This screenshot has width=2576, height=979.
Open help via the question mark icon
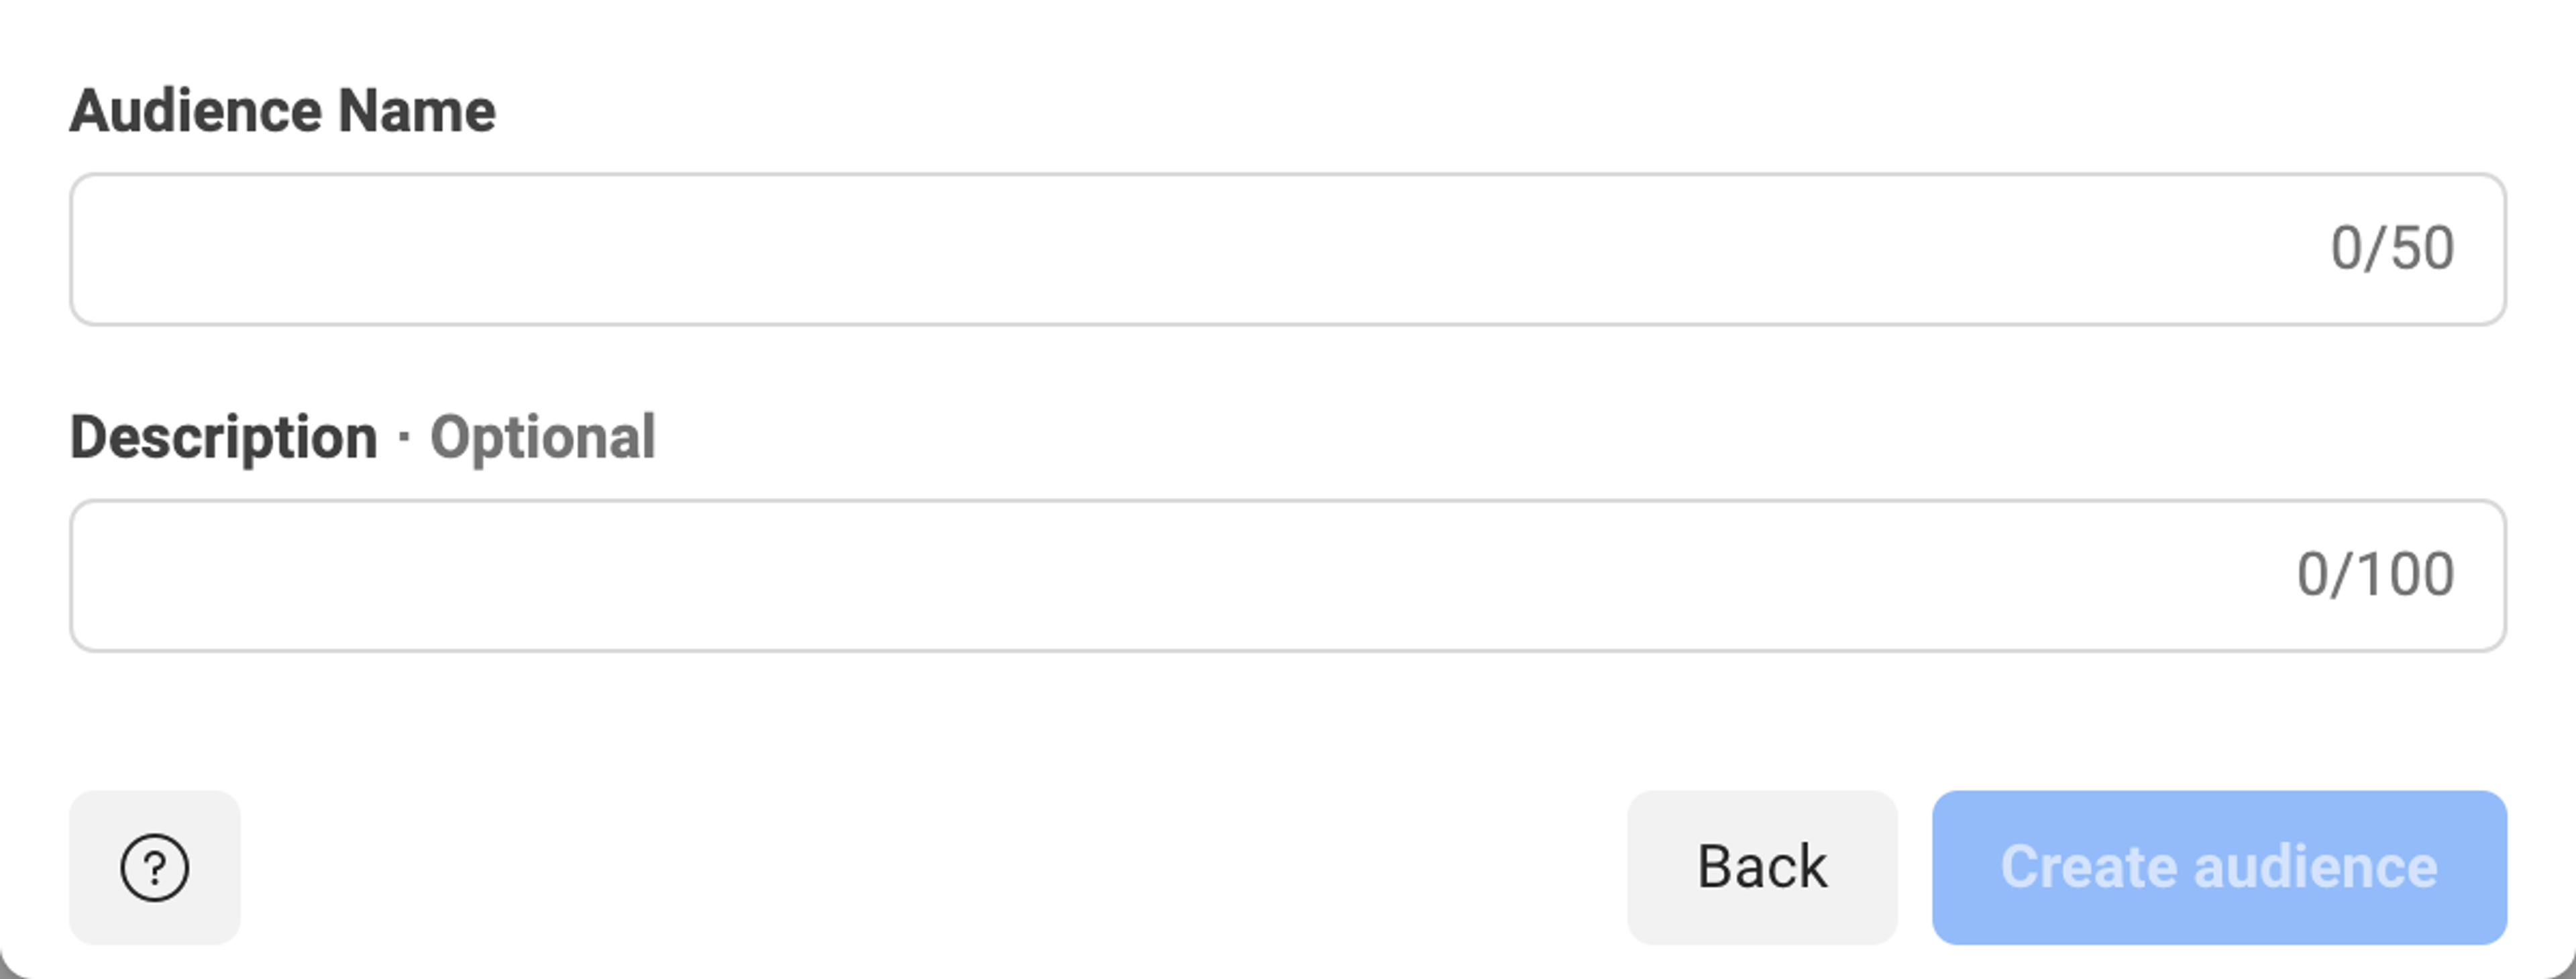click(154, 867)
